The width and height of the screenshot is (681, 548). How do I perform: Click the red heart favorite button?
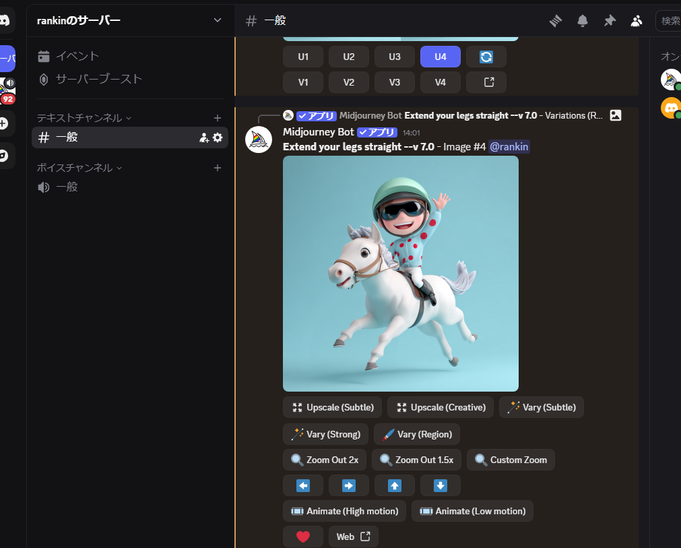[303, 537]
